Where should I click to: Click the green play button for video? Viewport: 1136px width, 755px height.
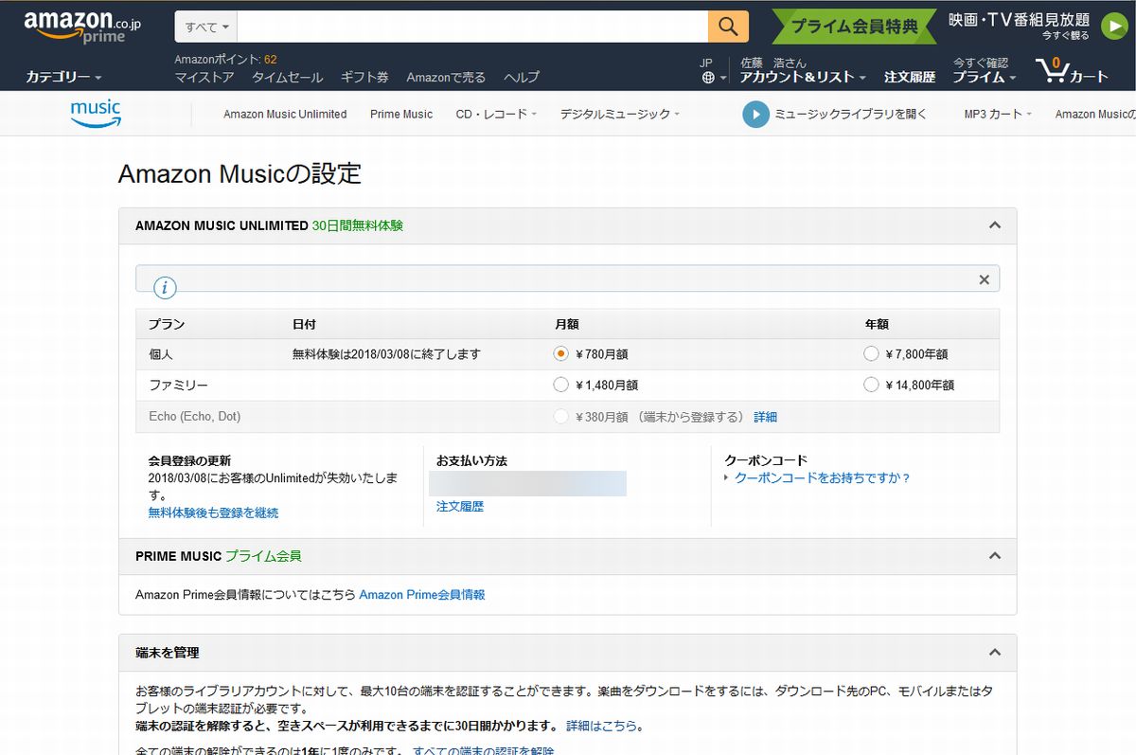click(x=1113, y=27)
